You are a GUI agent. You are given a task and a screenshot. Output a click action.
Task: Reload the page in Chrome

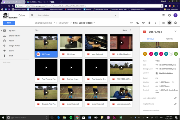click(x=9, y=6)
